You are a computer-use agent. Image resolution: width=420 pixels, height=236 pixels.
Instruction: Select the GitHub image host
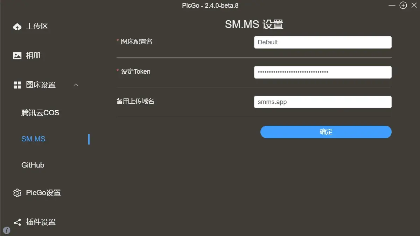pyautogui.click(x=33, y=165)
